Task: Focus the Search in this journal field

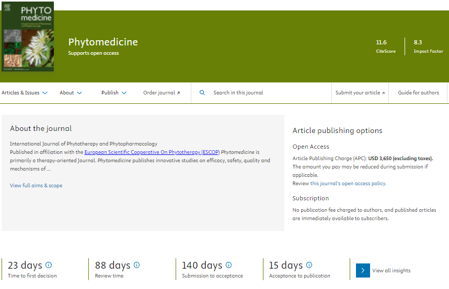Action: (x=261, y=93)
